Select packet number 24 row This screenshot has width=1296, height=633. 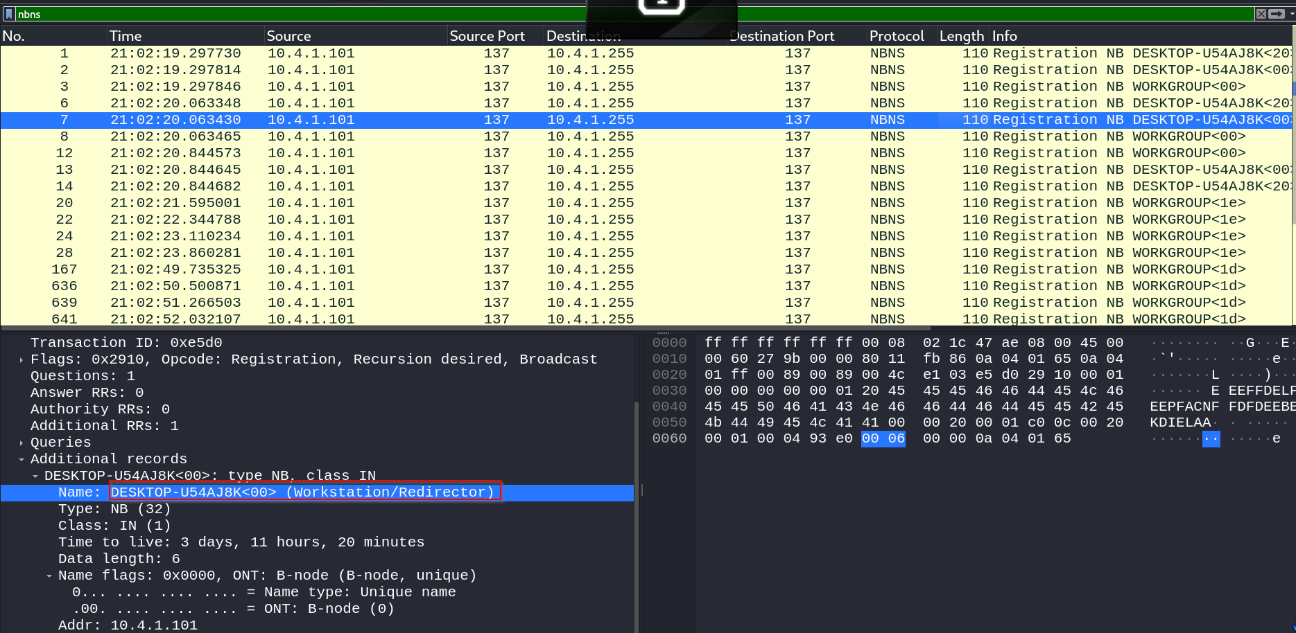coord(645,236)
